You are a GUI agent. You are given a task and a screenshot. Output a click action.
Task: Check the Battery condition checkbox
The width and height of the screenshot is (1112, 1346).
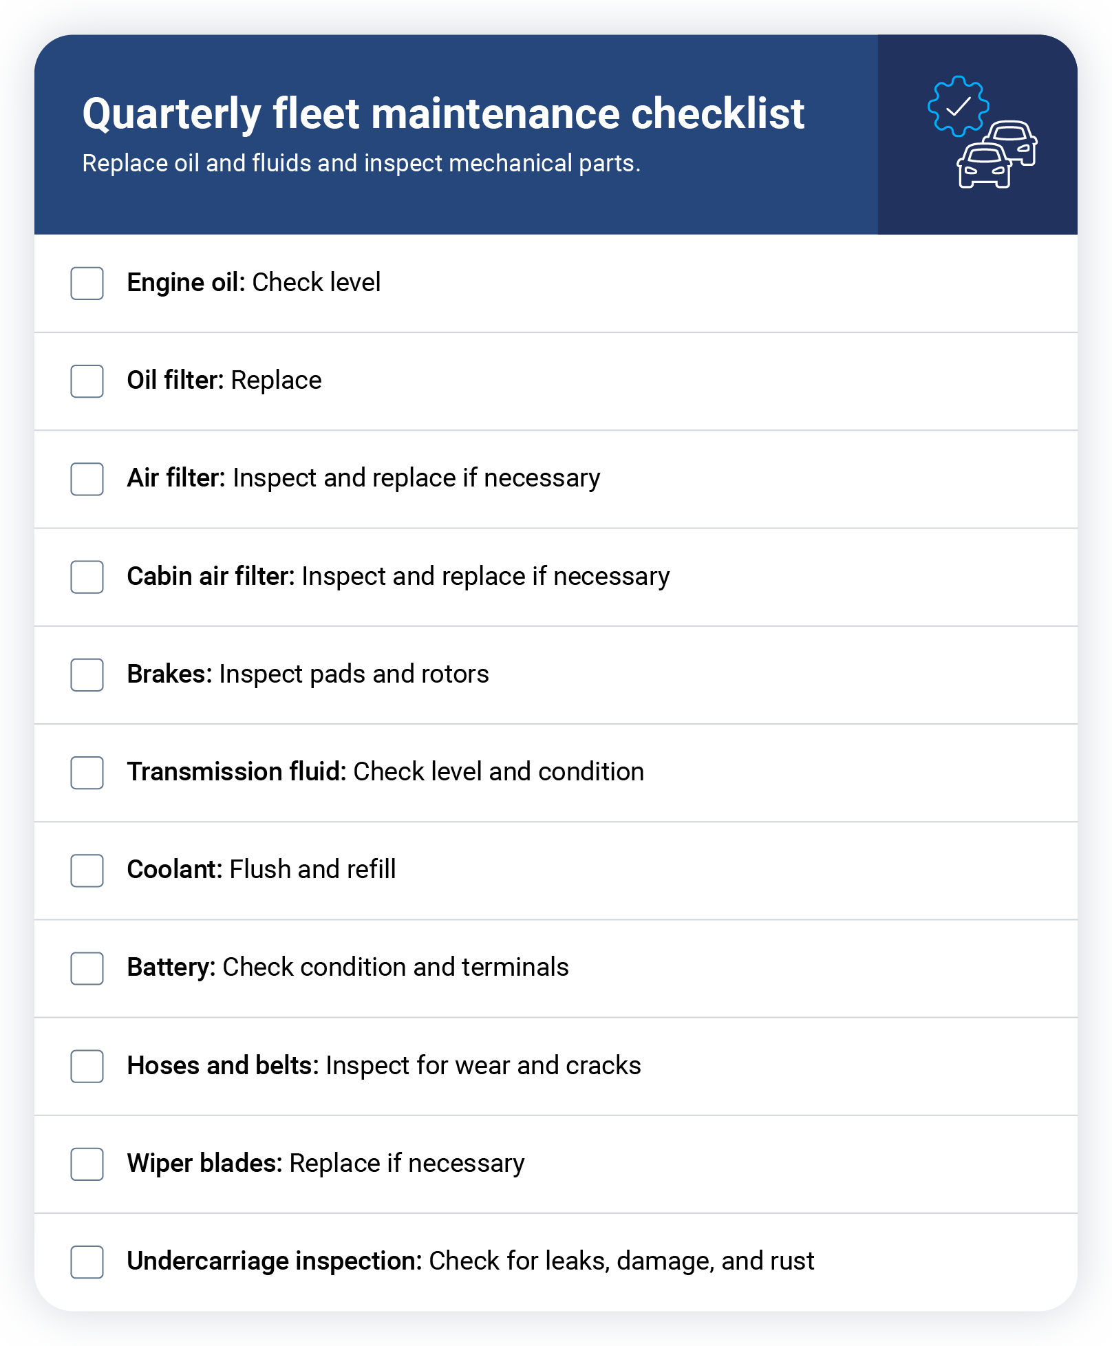[87, 968]
